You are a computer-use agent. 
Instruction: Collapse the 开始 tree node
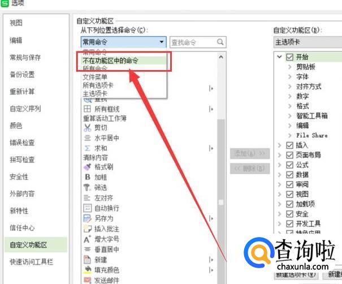coord(279,57)
